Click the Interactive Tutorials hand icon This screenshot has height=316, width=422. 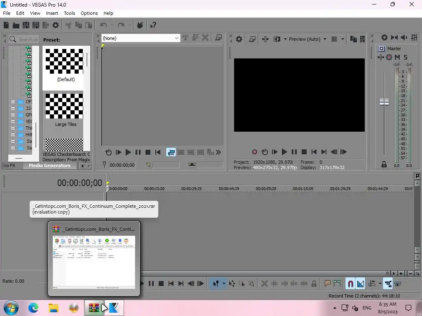140,25
